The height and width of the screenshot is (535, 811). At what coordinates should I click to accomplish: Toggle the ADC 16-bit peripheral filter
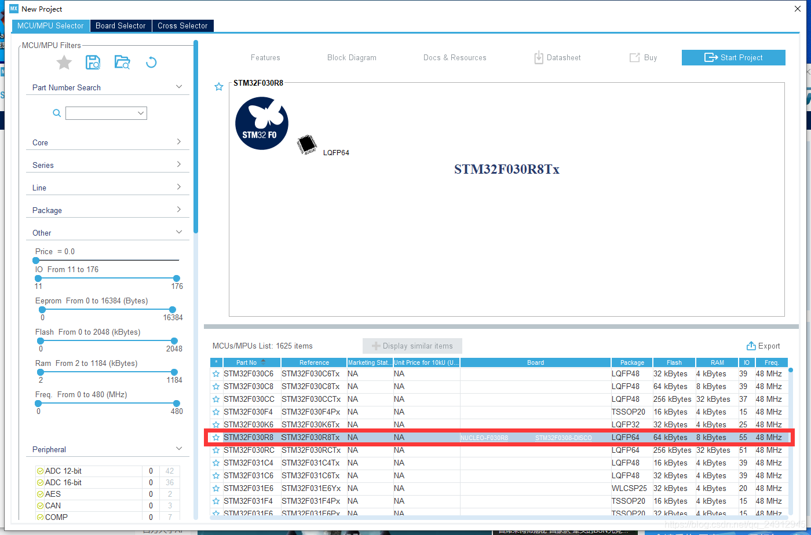tap(40, 483)
